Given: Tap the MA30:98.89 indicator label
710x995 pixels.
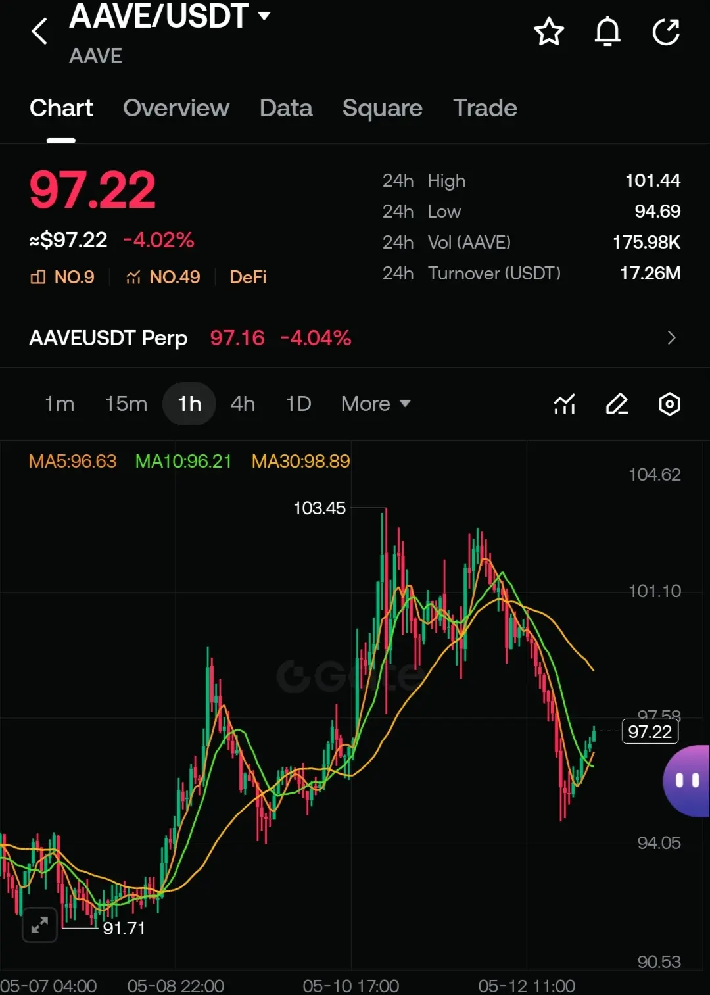Looking at the screenshot, I should (301, 461).
